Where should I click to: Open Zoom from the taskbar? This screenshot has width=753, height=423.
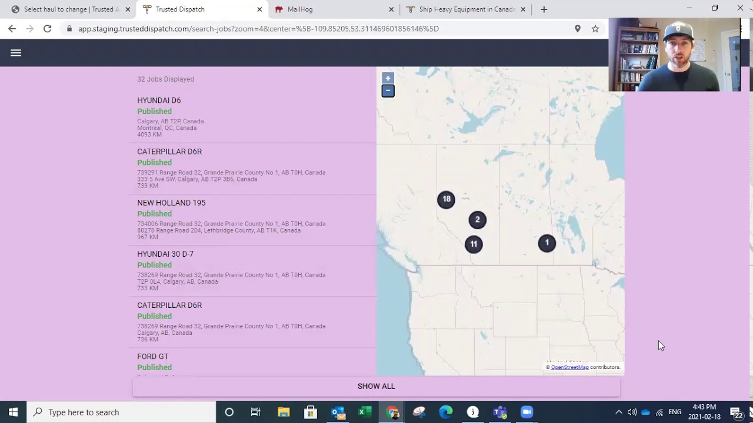click(527, 412)
